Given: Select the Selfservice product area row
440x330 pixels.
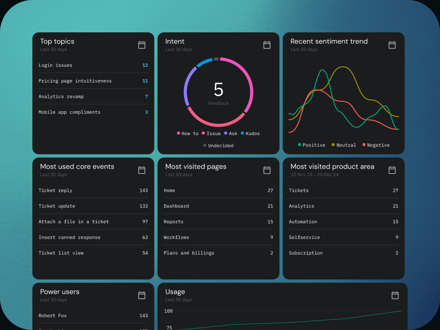Looking at the screenshot, I should point(343,237).
